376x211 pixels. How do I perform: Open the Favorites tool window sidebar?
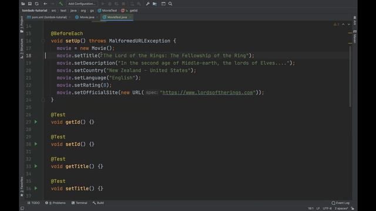pos(22,186)
